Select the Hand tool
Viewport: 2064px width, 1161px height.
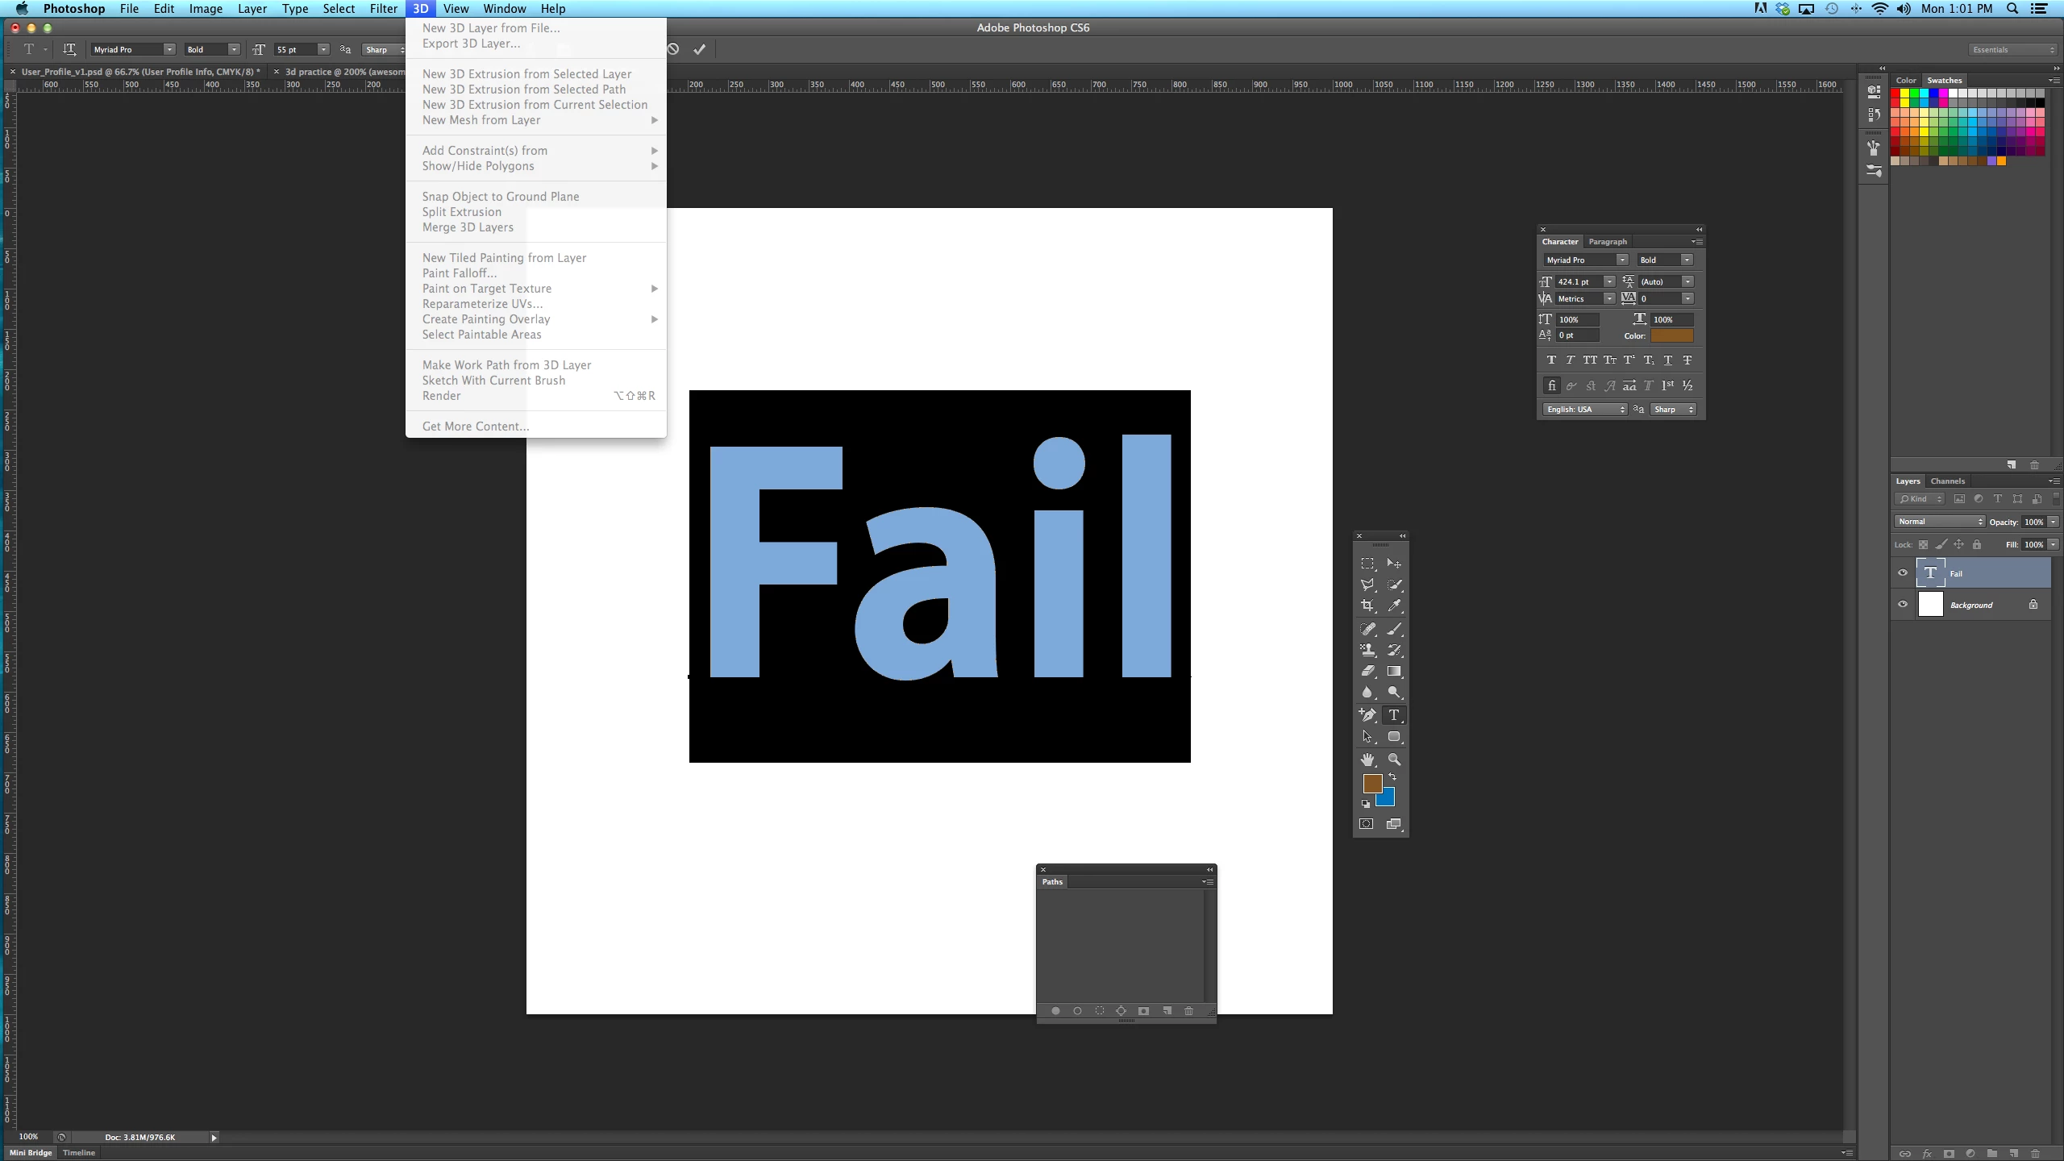point(1367,759)
